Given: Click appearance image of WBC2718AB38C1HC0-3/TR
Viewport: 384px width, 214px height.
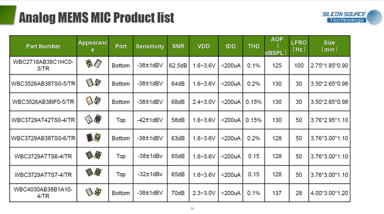Looking at the screenshot, I should click(92, 65).
